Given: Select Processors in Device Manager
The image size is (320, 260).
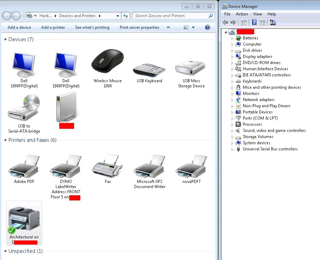Looking at the screenshot, I should pyautogui.click(x=252, y=124).
